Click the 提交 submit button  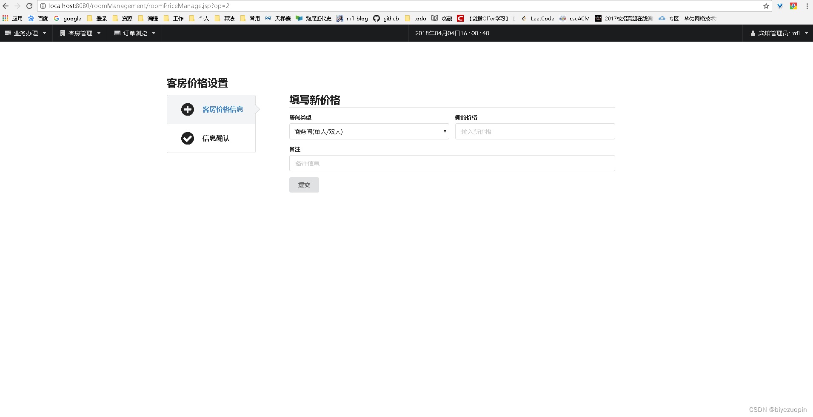coord(304,185)
